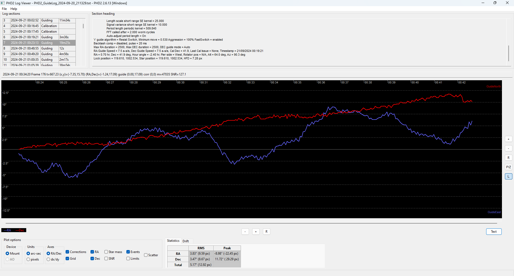
Task: Click the Lock position line in section heading
Action: 148,58
